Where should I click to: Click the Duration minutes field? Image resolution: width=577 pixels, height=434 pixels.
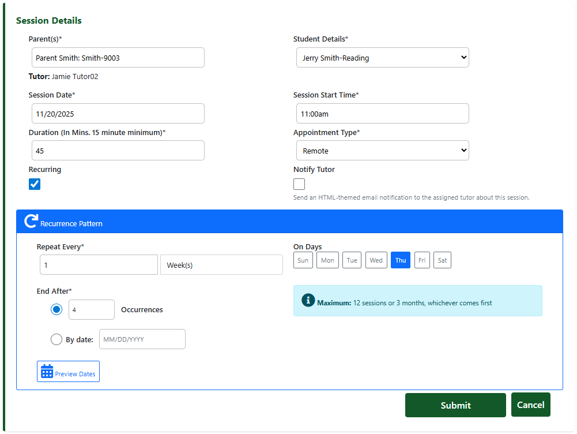click(x=118, y=151)
